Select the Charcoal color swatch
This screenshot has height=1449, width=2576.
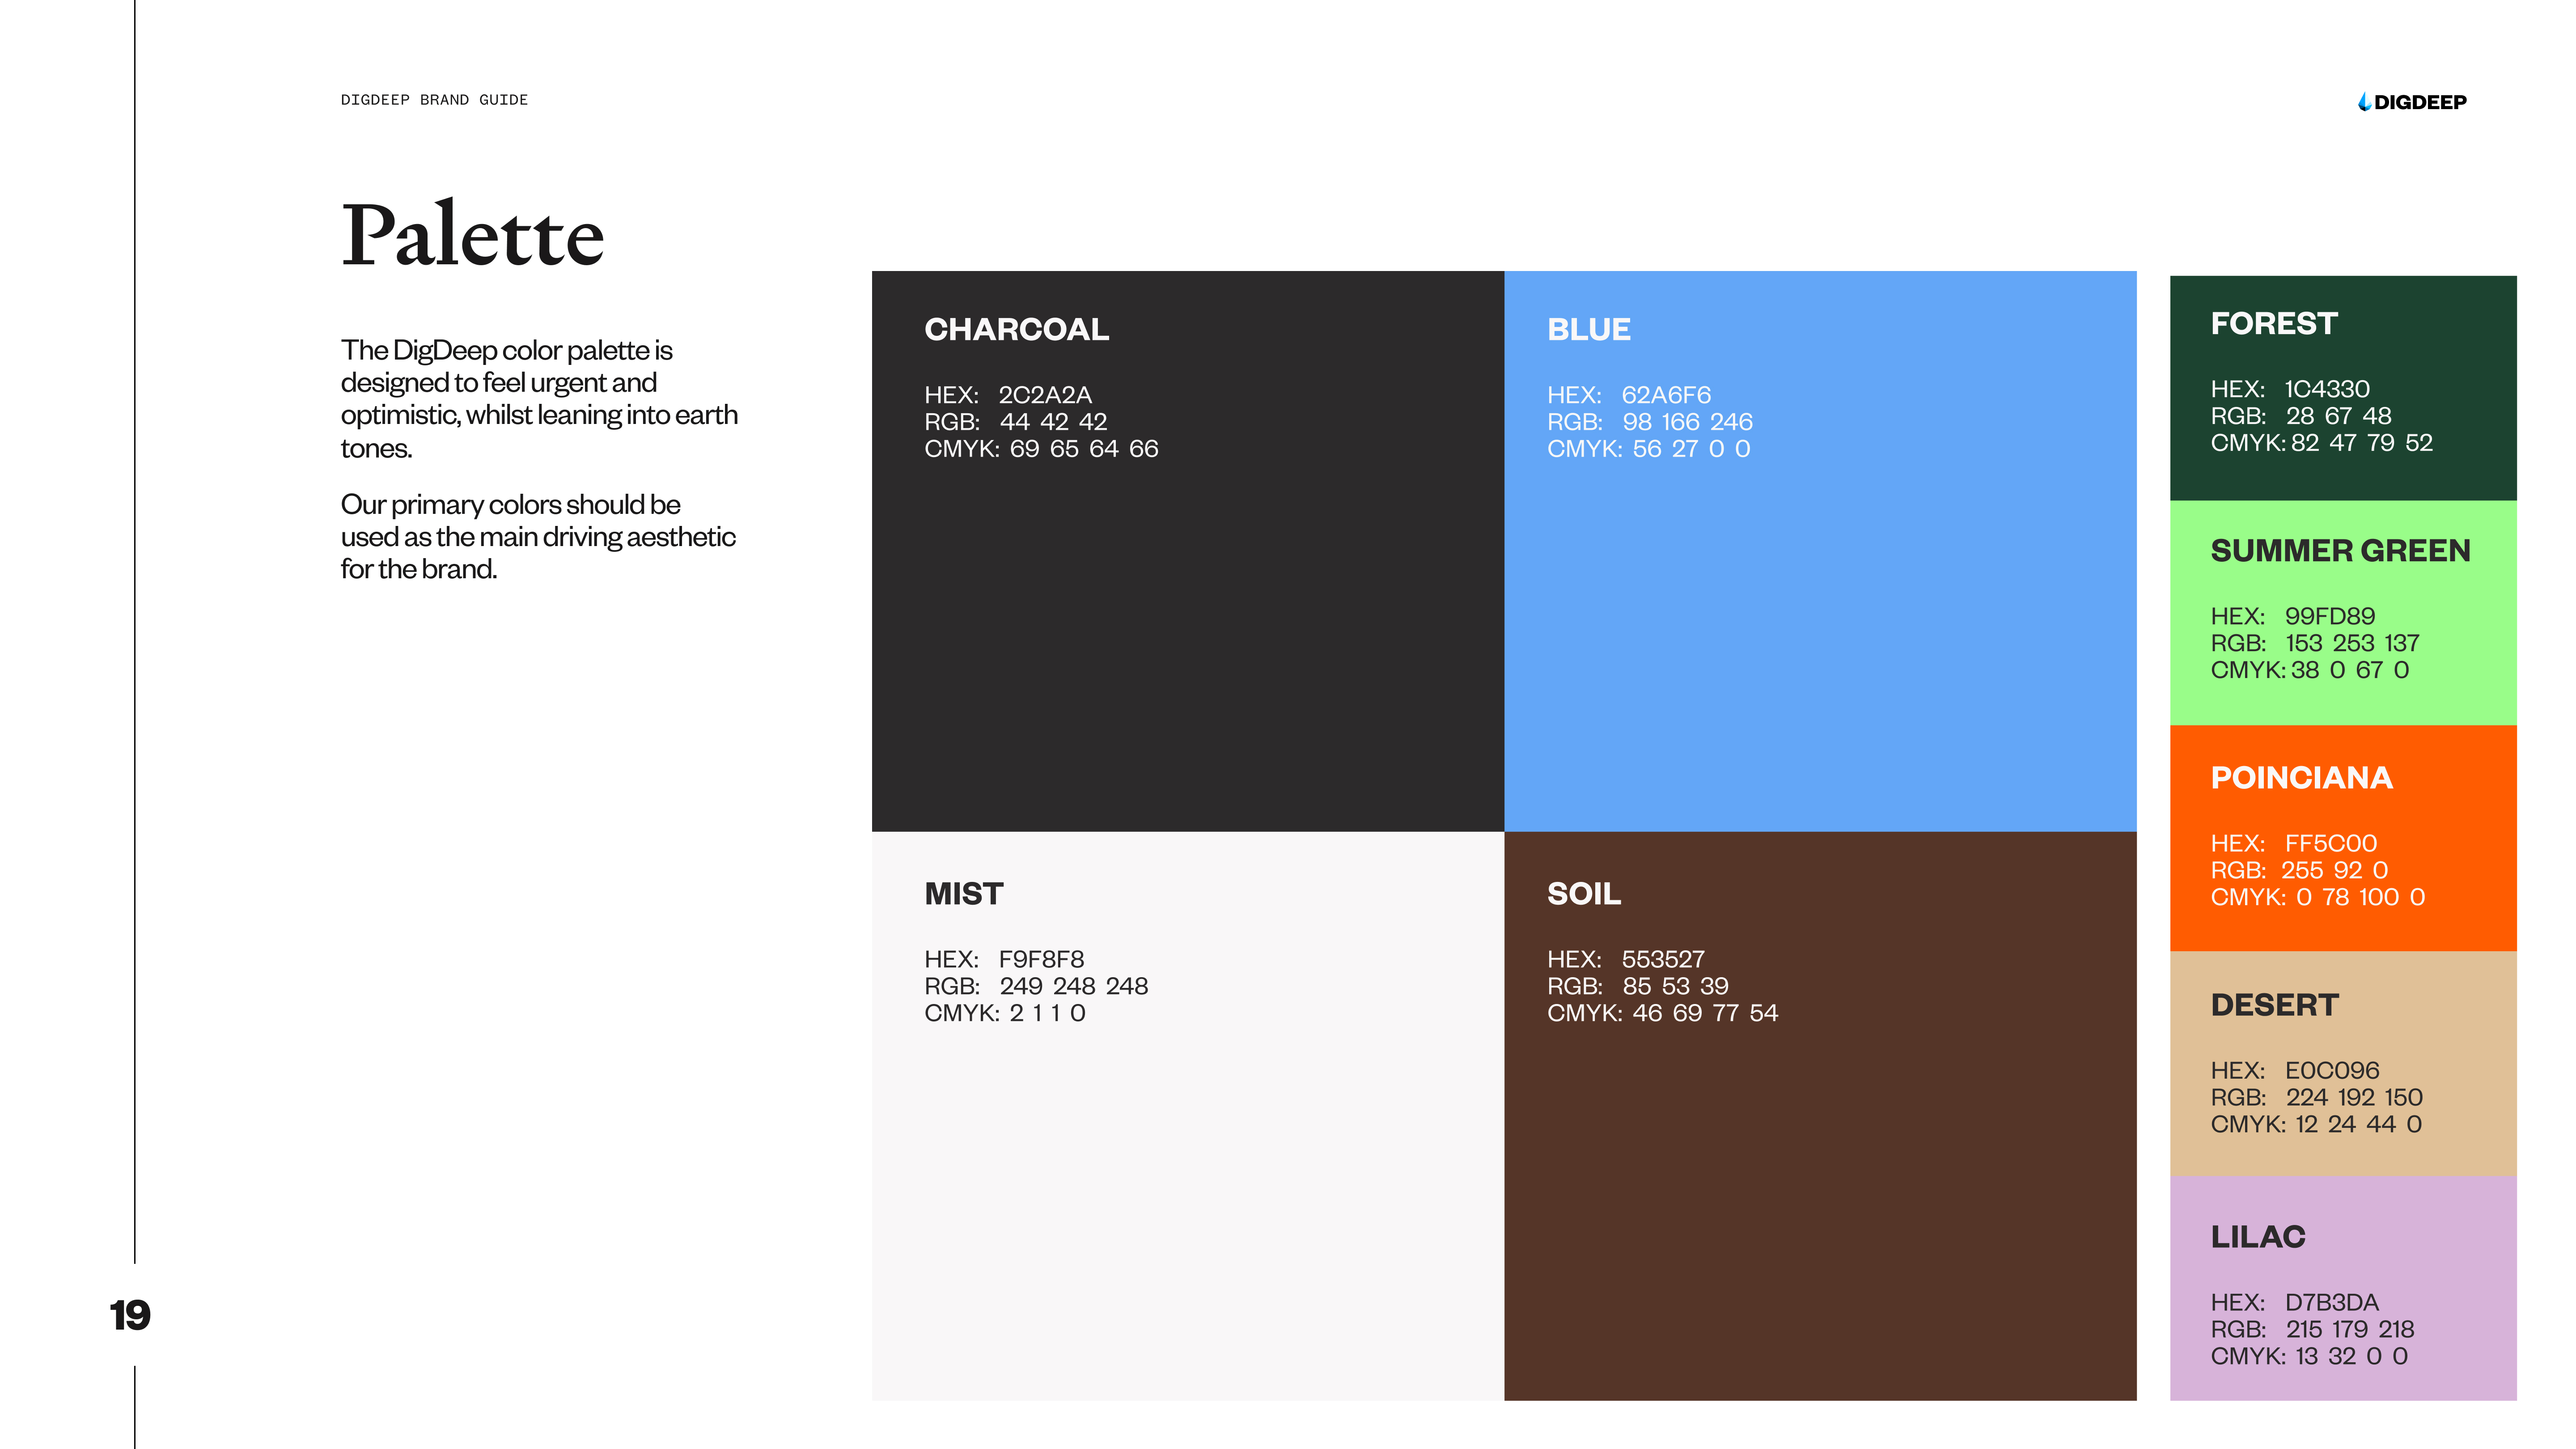(x=1188, y=551)
